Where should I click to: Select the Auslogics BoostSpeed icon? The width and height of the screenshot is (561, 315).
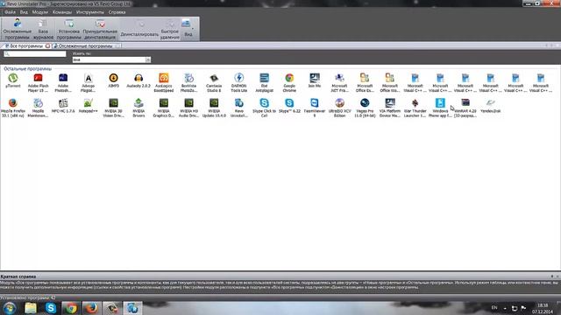point(164,78)
